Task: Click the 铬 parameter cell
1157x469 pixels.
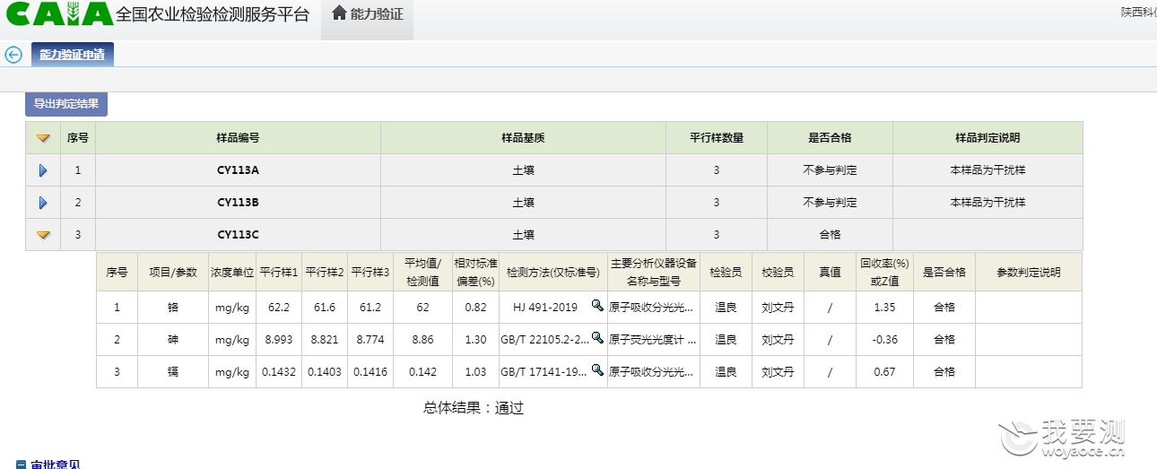Action: [172, 307]
